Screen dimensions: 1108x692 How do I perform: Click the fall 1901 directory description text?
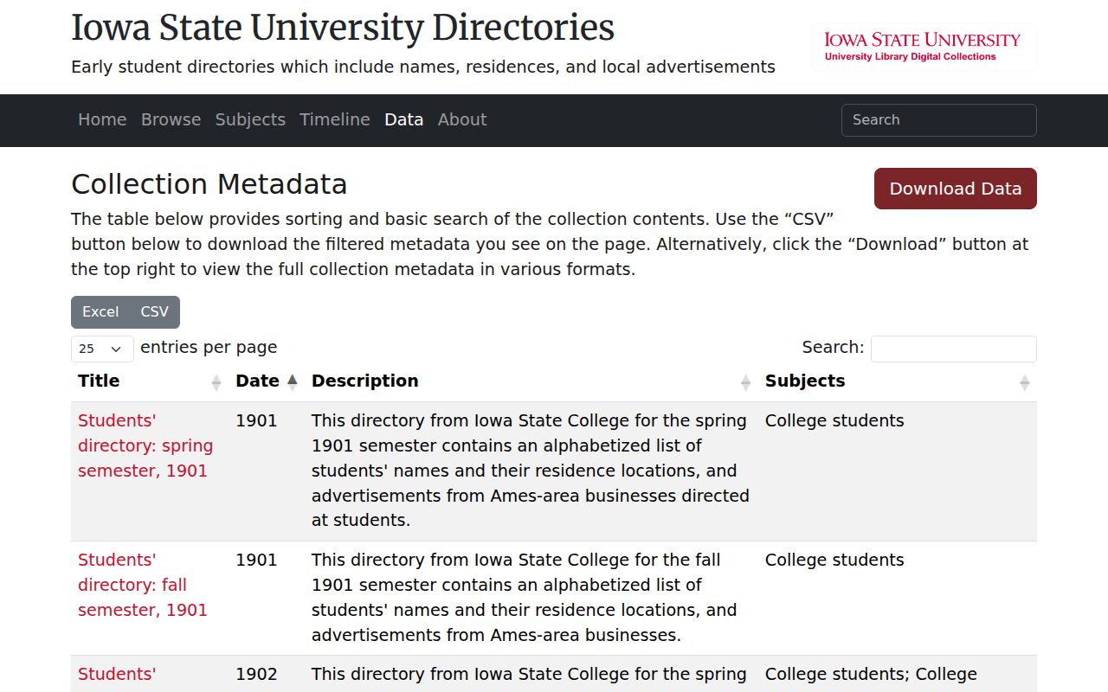click(525, 598)
